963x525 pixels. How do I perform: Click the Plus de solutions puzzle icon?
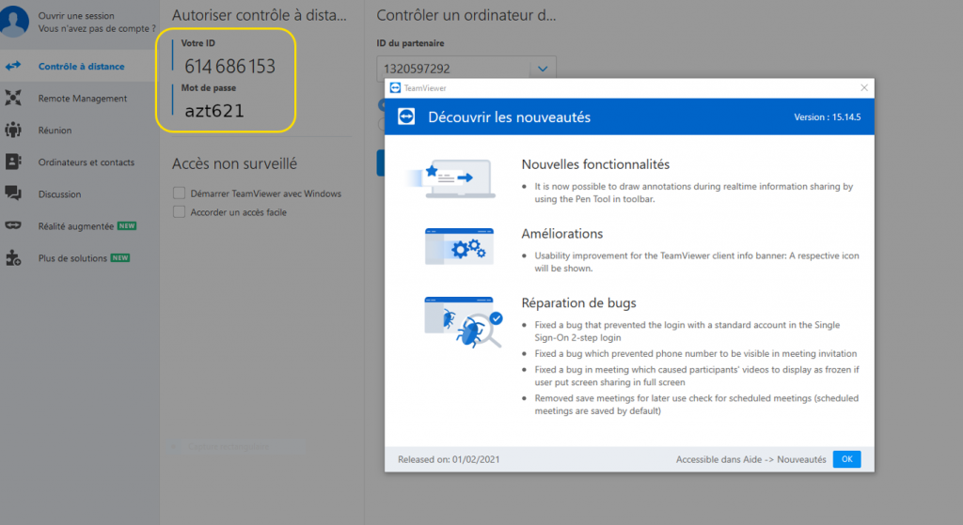13,257
